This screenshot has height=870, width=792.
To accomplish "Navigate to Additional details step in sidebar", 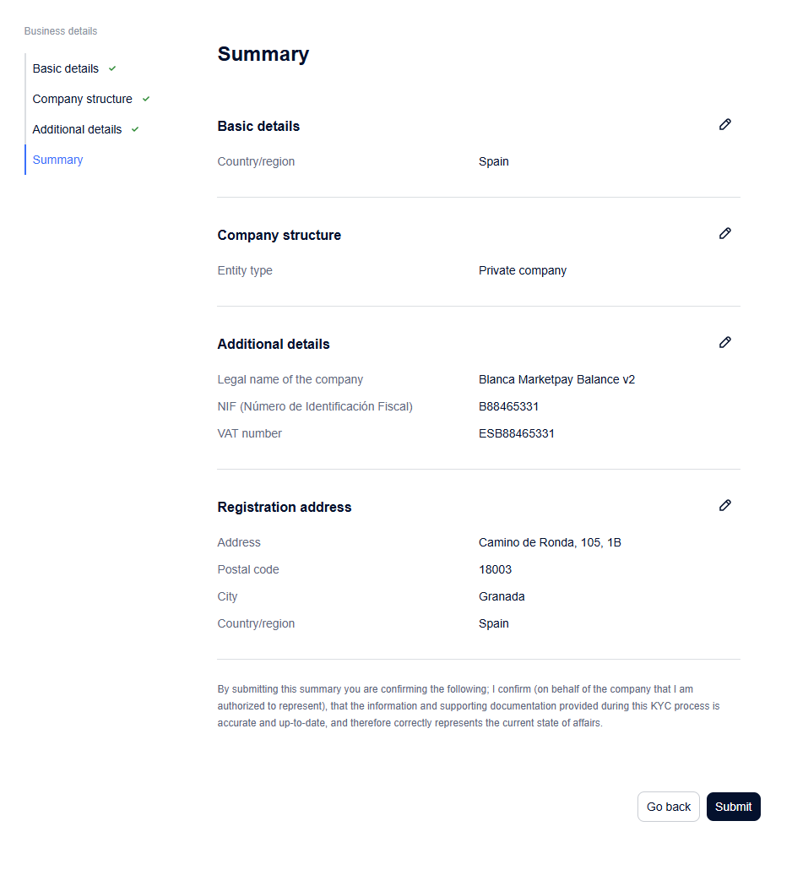I will [x=77, y=130].
